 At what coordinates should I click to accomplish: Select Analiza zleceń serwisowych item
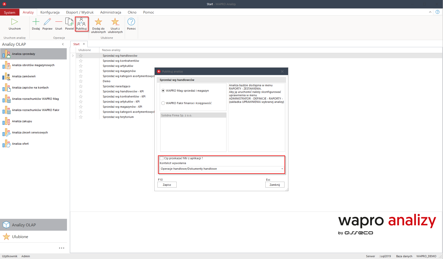click(x=33, y=132)
